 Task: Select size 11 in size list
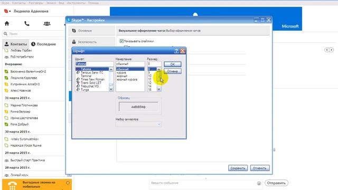[x=152, y=80]
